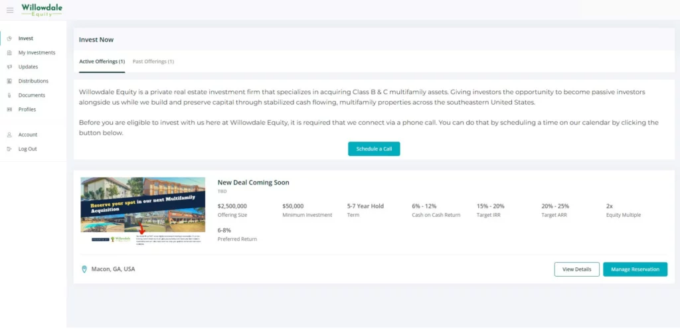The height and width of the screenshot is (329, 680).
Task: Switch to Active Offerings tab
Action: tap(102, 62)
